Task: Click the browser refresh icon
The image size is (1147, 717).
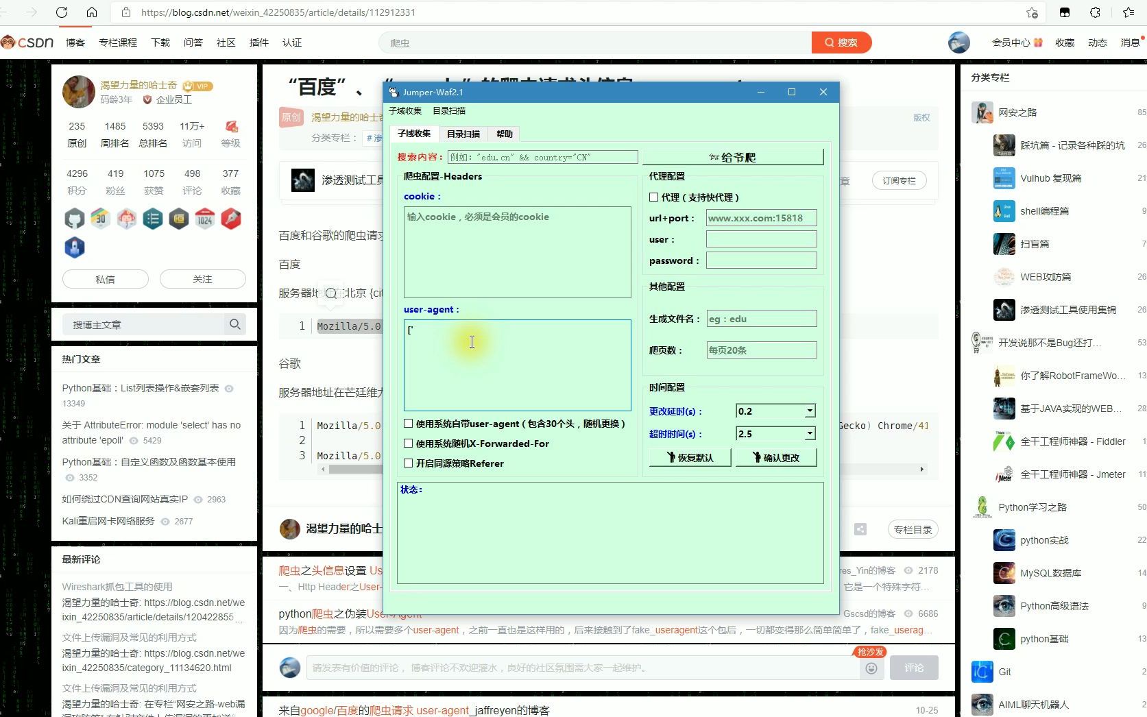Action: coord(61,12)
